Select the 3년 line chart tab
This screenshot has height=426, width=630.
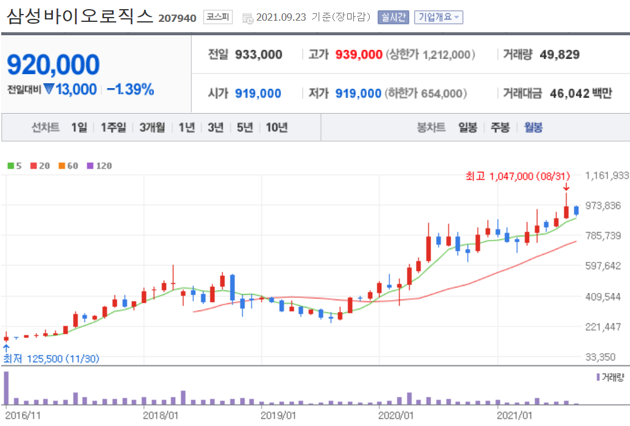click(x=216, y=128)
